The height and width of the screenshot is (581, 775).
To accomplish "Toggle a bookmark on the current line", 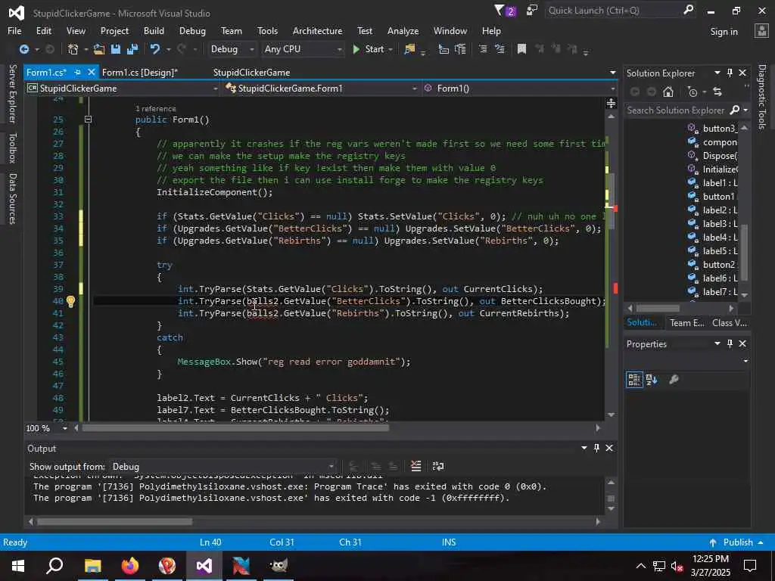I will [521, 49].
